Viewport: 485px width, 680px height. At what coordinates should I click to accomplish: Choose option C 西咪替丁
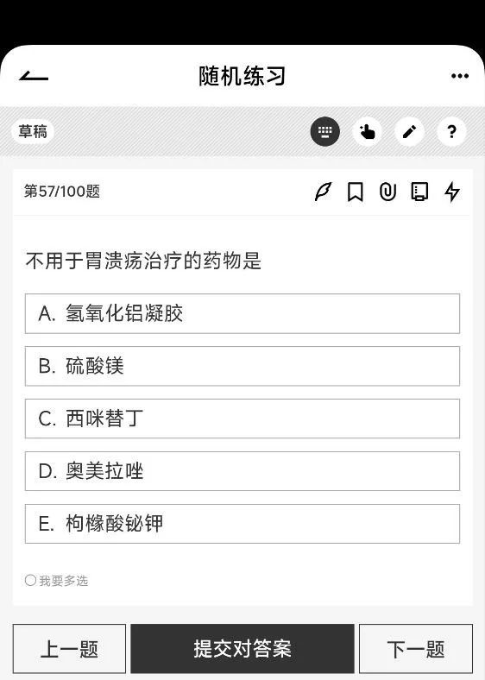(x=243, y=419)
